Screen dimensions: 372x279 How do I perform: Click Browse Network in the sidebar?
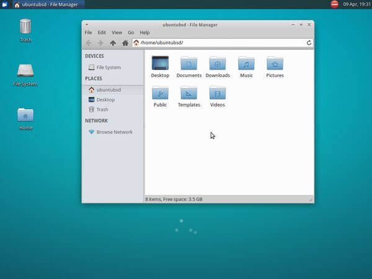tap(114, 132)
